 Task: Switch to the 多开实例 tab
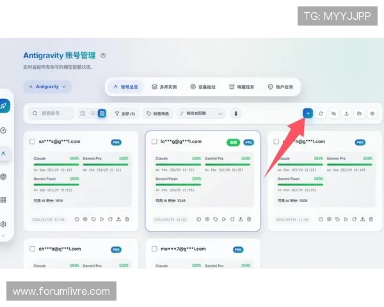click(x=164, y=87)
